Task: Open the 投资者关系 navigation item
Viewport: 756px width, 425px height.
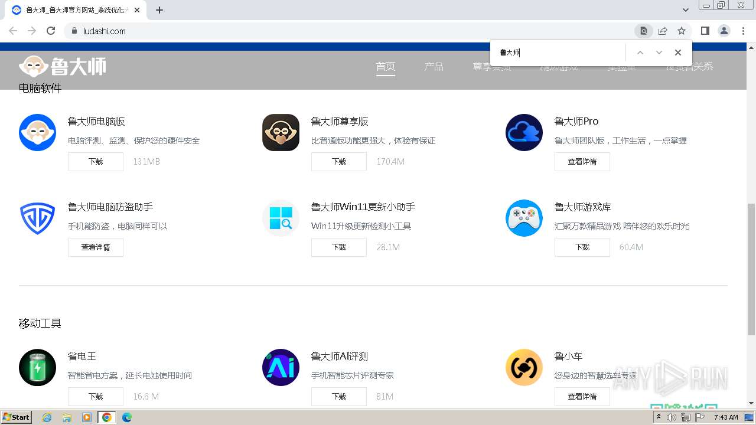Action: click(x=689, y=67)
